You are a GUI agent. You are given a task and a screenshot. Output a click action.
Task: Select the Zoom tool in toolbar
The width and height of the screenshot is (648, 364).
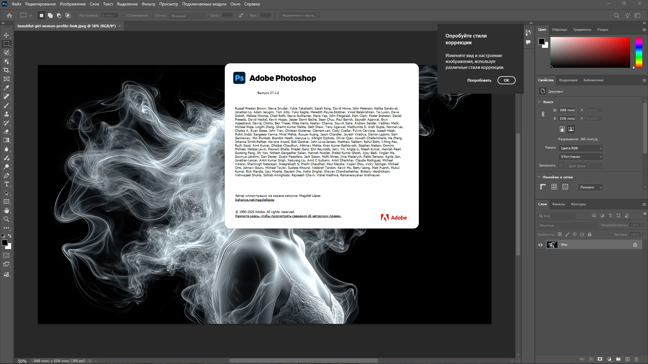(6, 219)
